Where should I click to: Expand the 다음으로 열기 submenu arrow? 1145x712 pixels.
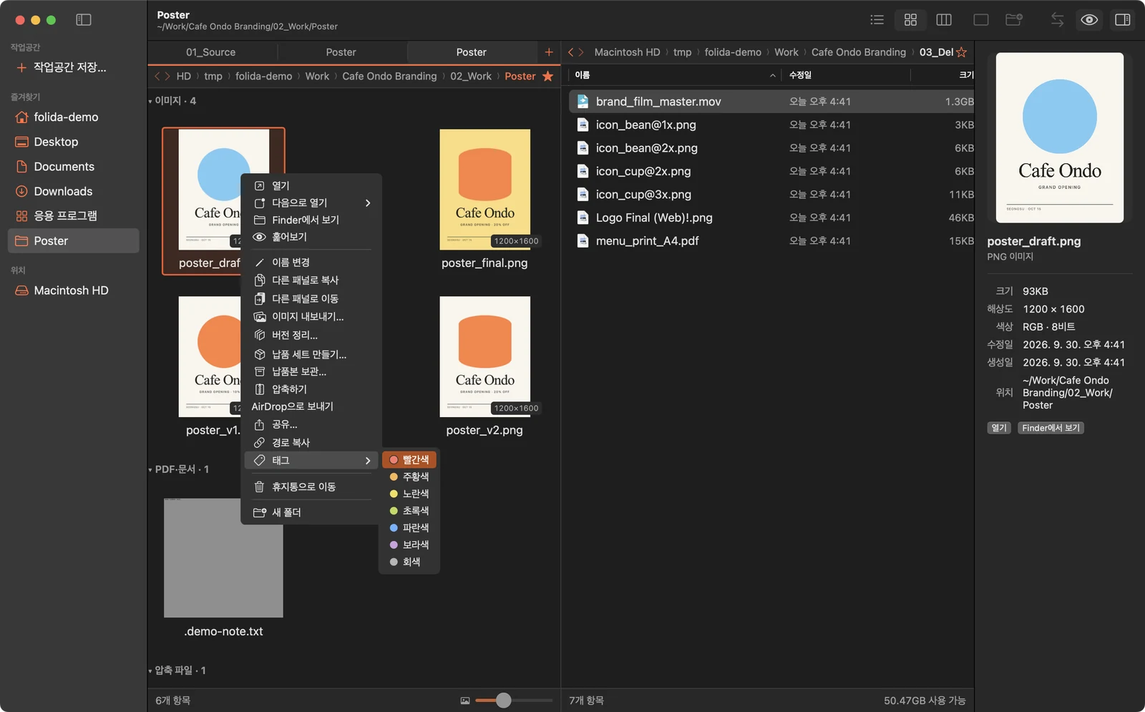click(368, 203)
